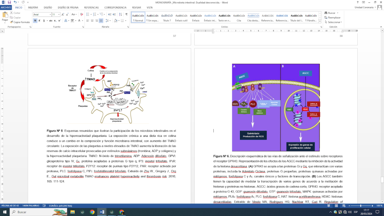Toggle bold formatting (N button)

[x=35, y=21]
